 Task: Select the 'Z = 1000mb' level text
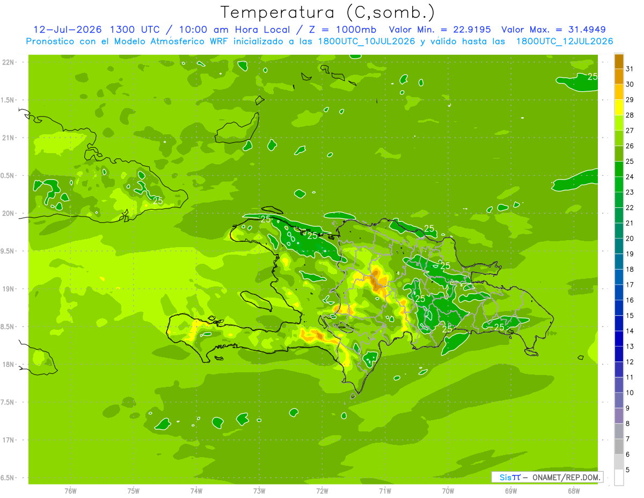pos(343,30)
